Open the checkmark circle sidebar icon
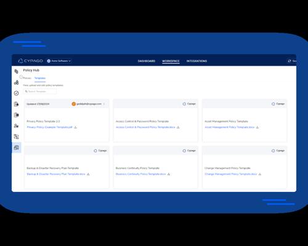The width and height of the screenshot is (308, 246). tap(16, 93)
